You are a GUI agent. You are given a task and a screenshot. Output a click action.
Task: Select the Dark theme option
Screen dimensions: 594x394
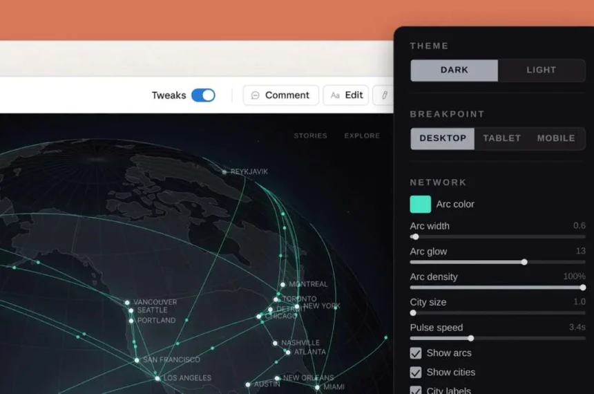[454, 70]
